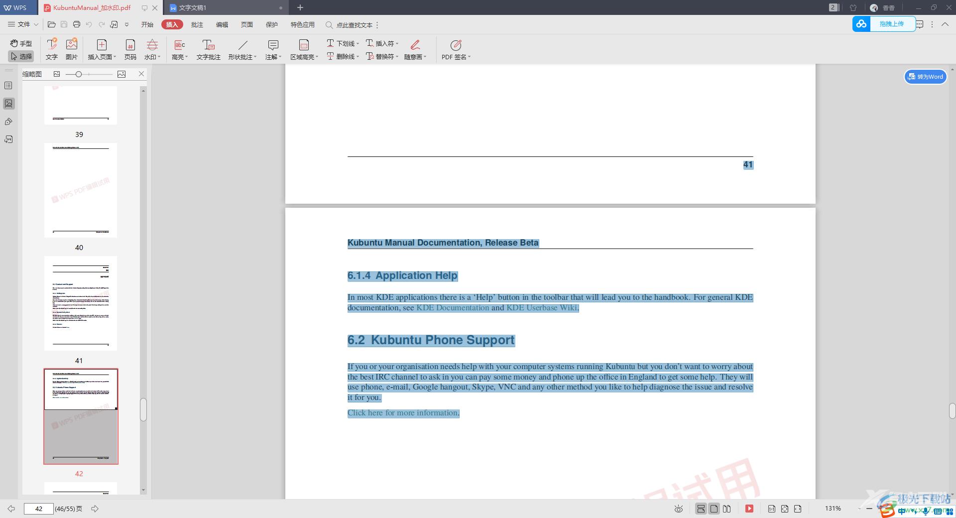Viewport: 956px width, 518px height.
Task: Close the 缩略图 thumbnail panel
Action: tap(141, 74)
